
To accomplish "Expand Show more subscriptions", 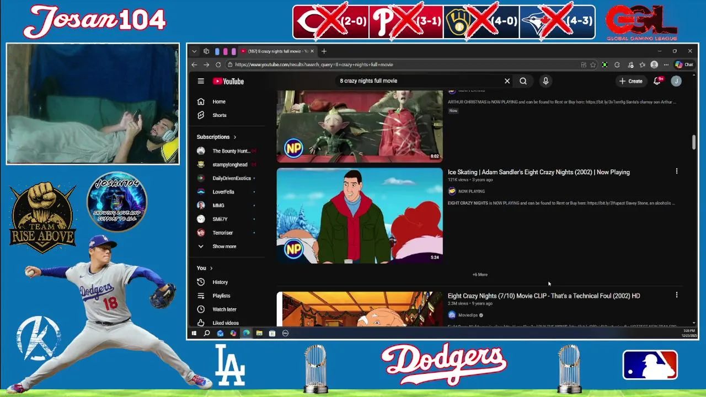I will (x=227, y=246).
